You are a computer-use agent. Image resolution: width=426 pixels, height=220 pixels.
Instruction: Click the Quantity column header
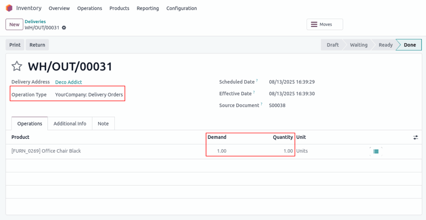point(283,137)
